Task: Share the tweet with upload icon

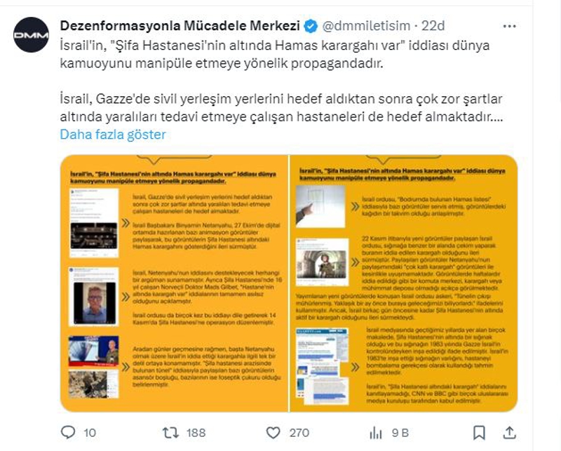Action: point(509,432)
